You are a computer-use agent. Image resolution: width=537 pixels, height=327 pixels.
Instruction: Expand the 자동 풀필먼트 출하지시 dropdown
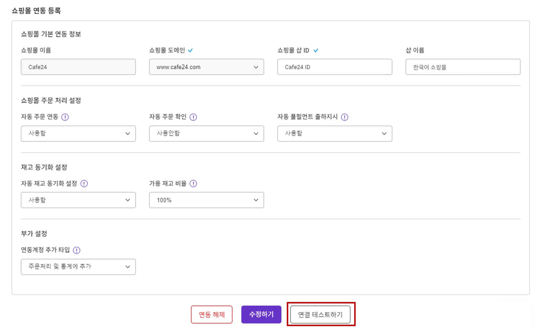click(x=334, y=134)
